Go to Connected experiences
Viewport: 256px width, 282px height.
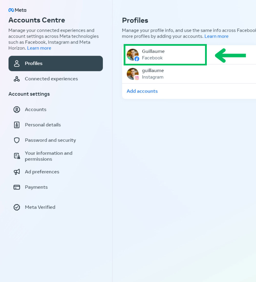coord(51,79)
